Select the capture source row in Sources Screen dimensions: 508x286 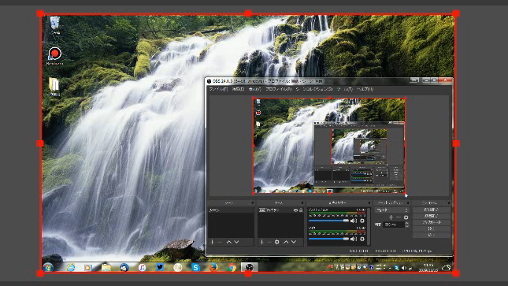pyautogui.click(x=280, y=210)
